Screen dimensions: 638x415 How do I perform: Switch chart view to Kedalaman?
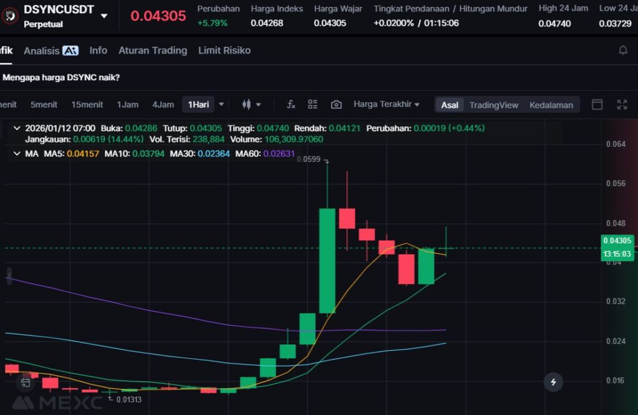[x=551, y=105]
